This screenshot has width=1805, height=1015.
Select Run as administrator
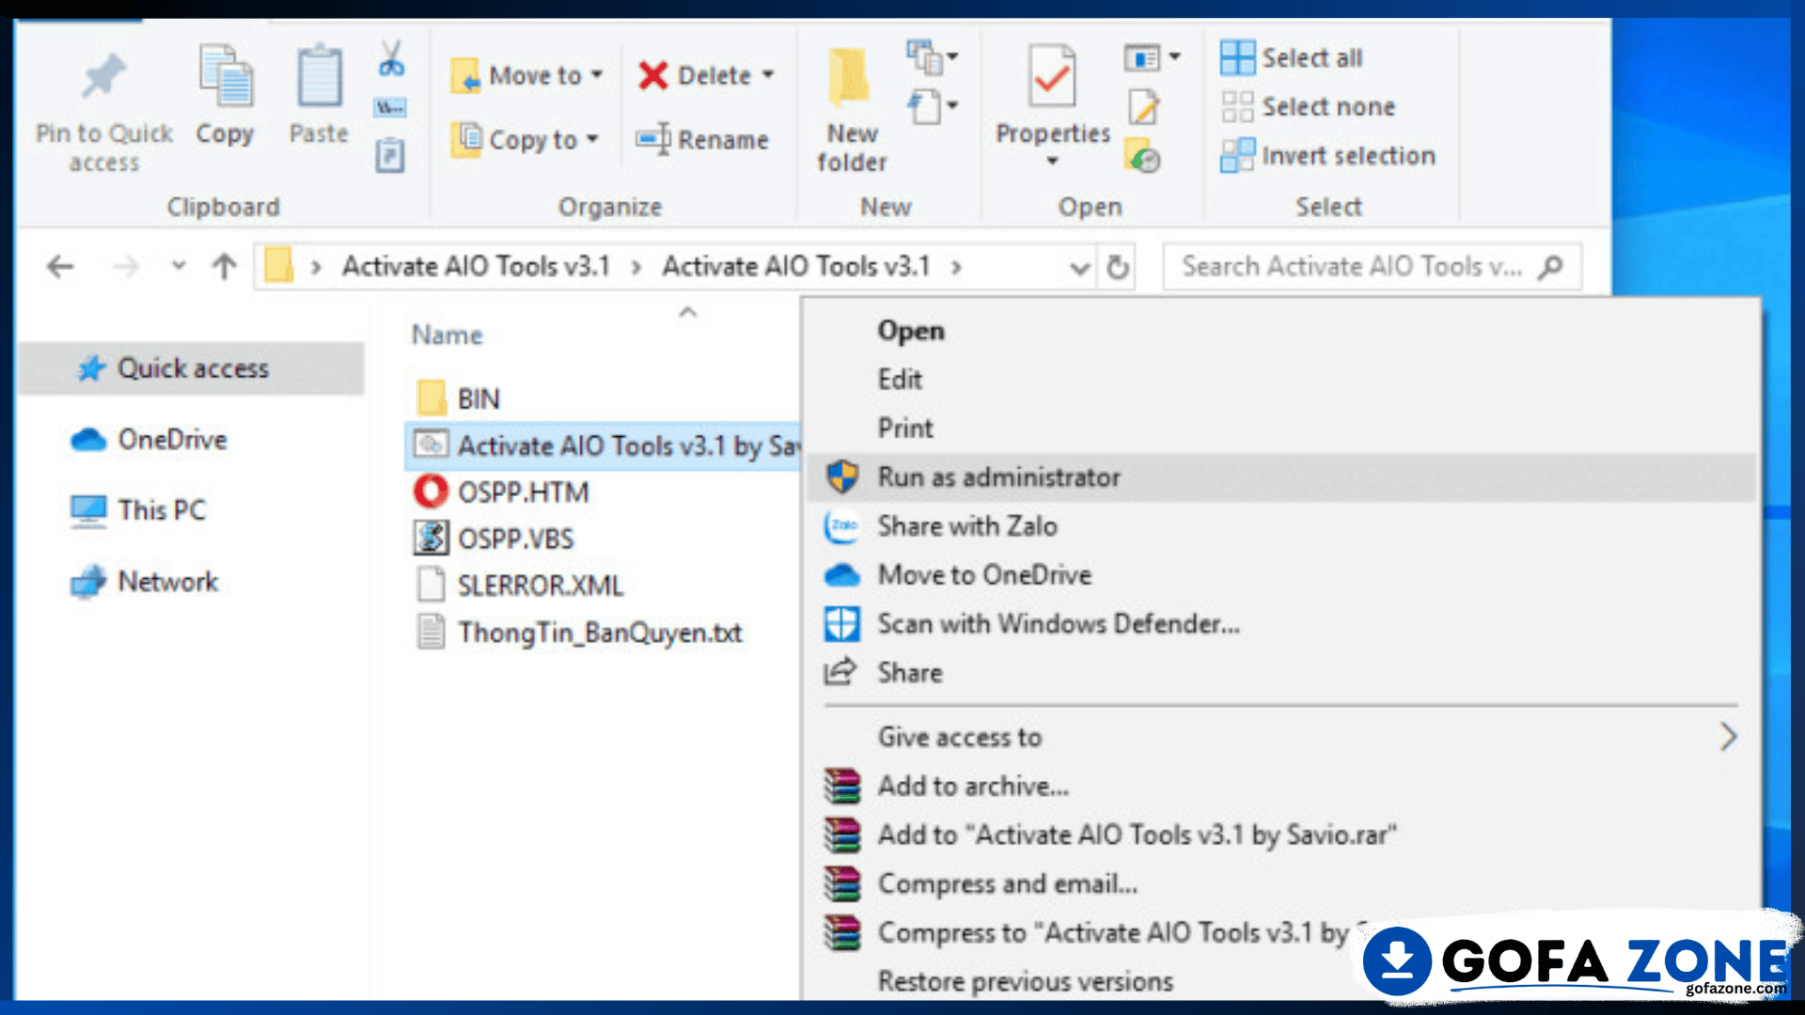[1282, 477]
